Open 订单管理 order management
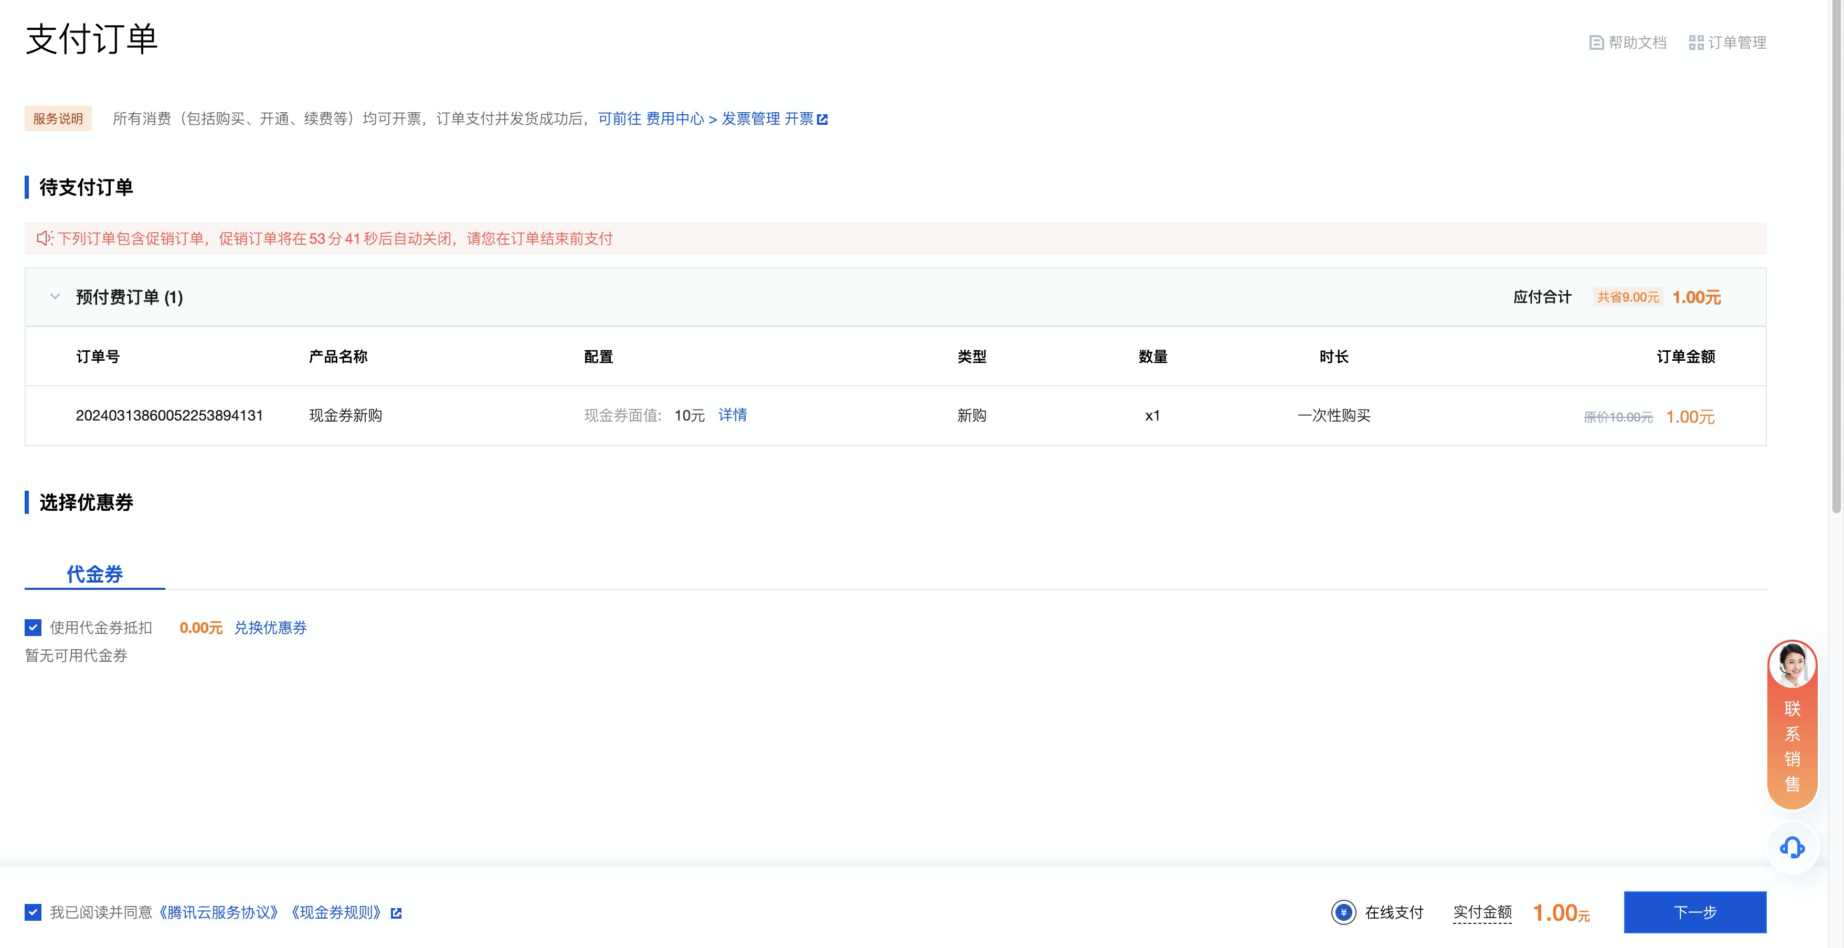The width and height of the screenshot is (1844, 948). coord(1728,43)
